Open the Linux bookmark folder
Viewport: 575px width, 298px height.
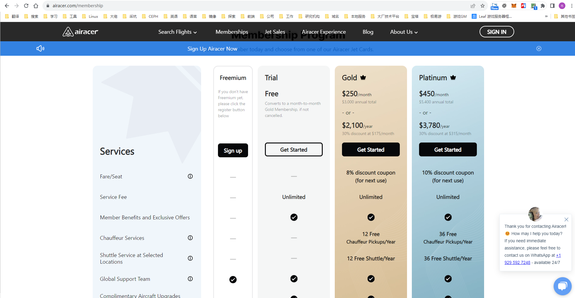tap(90, 16)
